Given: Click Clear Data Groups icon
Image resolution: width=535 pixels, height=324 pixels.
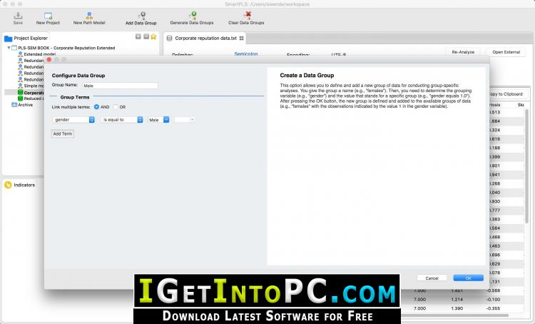Looking at the screenshot, I should (246, 18).
